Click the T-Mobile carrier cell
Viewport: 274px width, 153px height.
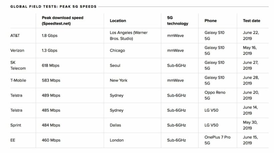(x=18, y=81)
